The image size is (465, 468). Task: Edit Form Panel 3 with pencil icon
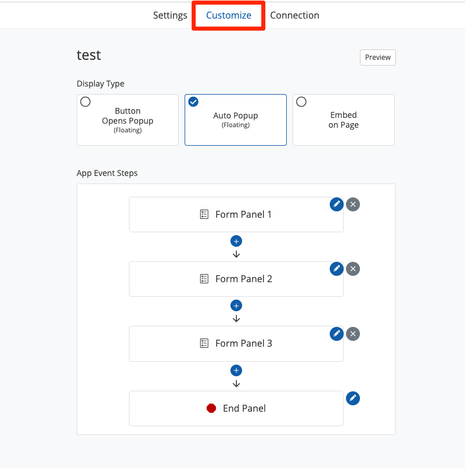337,333
